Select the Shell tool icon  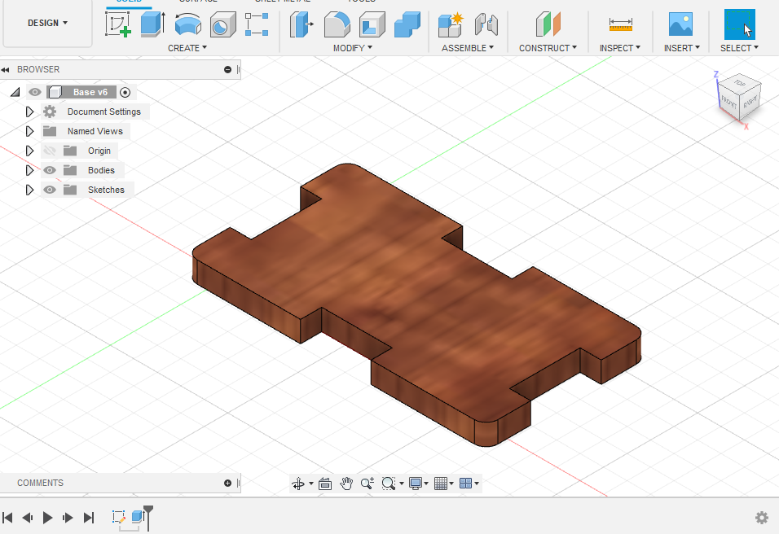372,24
